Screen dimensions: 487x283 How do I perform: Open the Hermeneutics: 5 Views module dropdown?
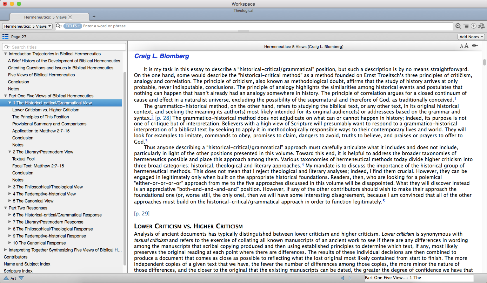pos(27,26)
